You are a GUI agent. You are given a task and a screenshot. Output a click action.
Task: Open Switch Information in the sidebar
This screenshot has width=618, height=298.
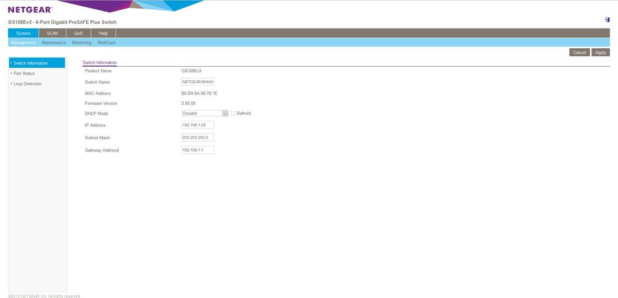pyautogui.click(x=37, y=63)
